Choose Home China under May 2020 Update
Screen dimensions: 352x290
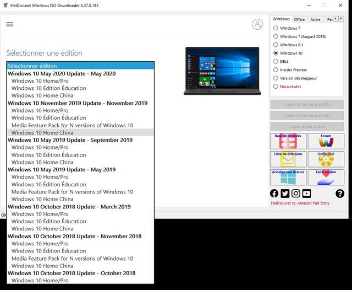point(81,95)
